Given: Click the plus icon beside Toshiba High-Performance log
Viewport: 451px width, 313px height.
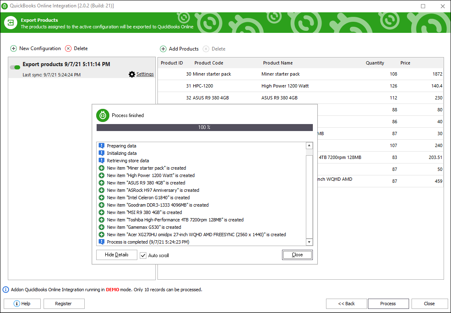Looking at the screenshot, I should pyautogui.click(x=102, y=220).
